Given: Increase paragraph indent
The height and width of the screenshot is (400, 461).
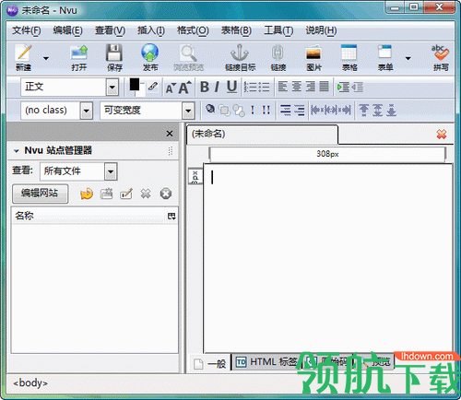Looking at the screenshot, I should pyautogui.click(x=343, y=88).
